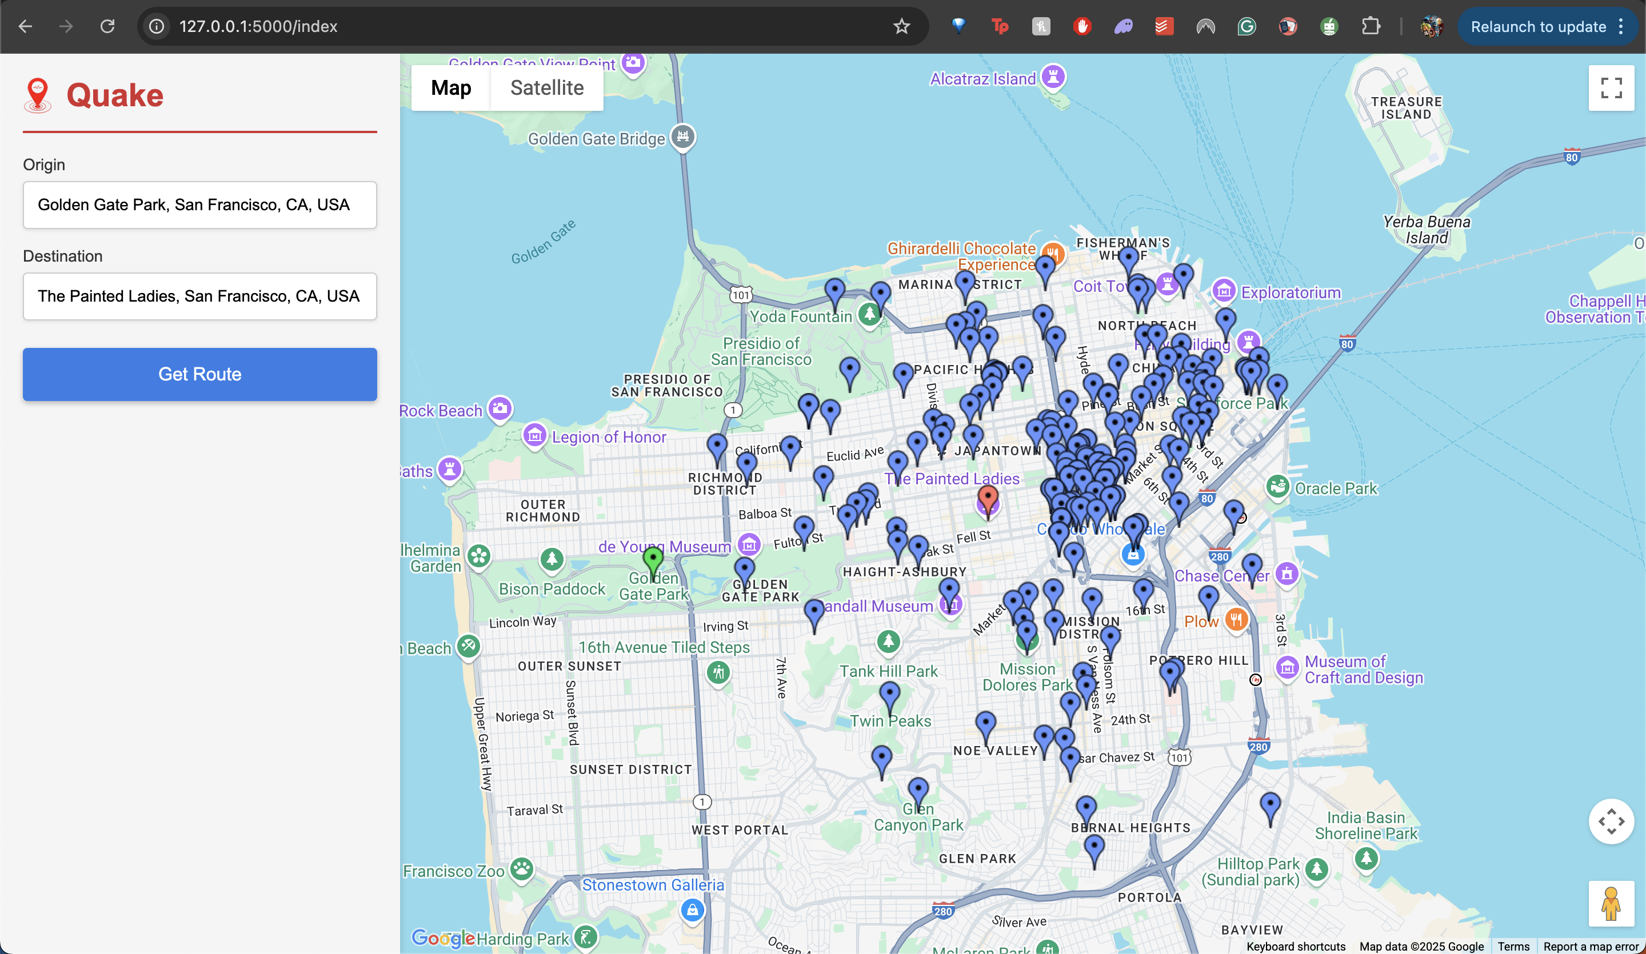1646x954 pixels.
Task: Switch to Satellite map view
Action: (547, 88)
